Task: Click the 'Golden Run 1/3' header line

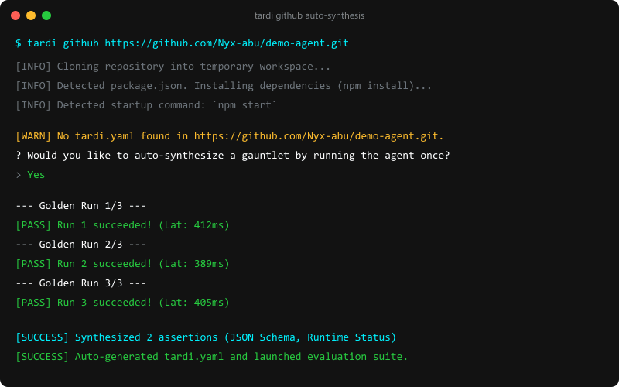Action: 81,206
